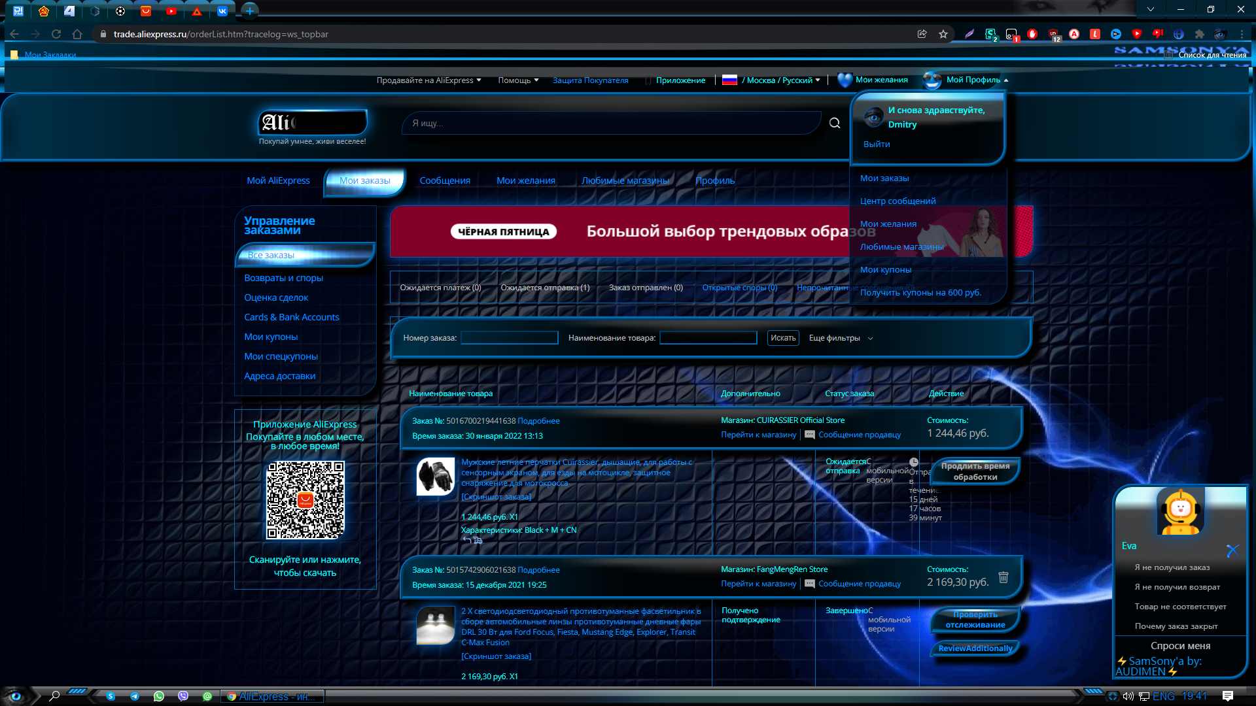The image size is (1256, 706).
Task: Open WhatsApp from the taskbar
Action: pyautogui.click(x=159, y=696)
